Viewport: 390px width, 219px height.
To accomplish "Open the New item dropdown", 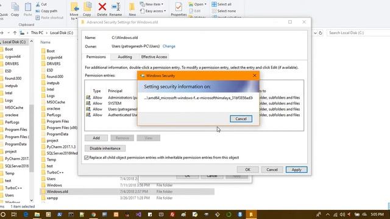I will click(x=152, y=4).
